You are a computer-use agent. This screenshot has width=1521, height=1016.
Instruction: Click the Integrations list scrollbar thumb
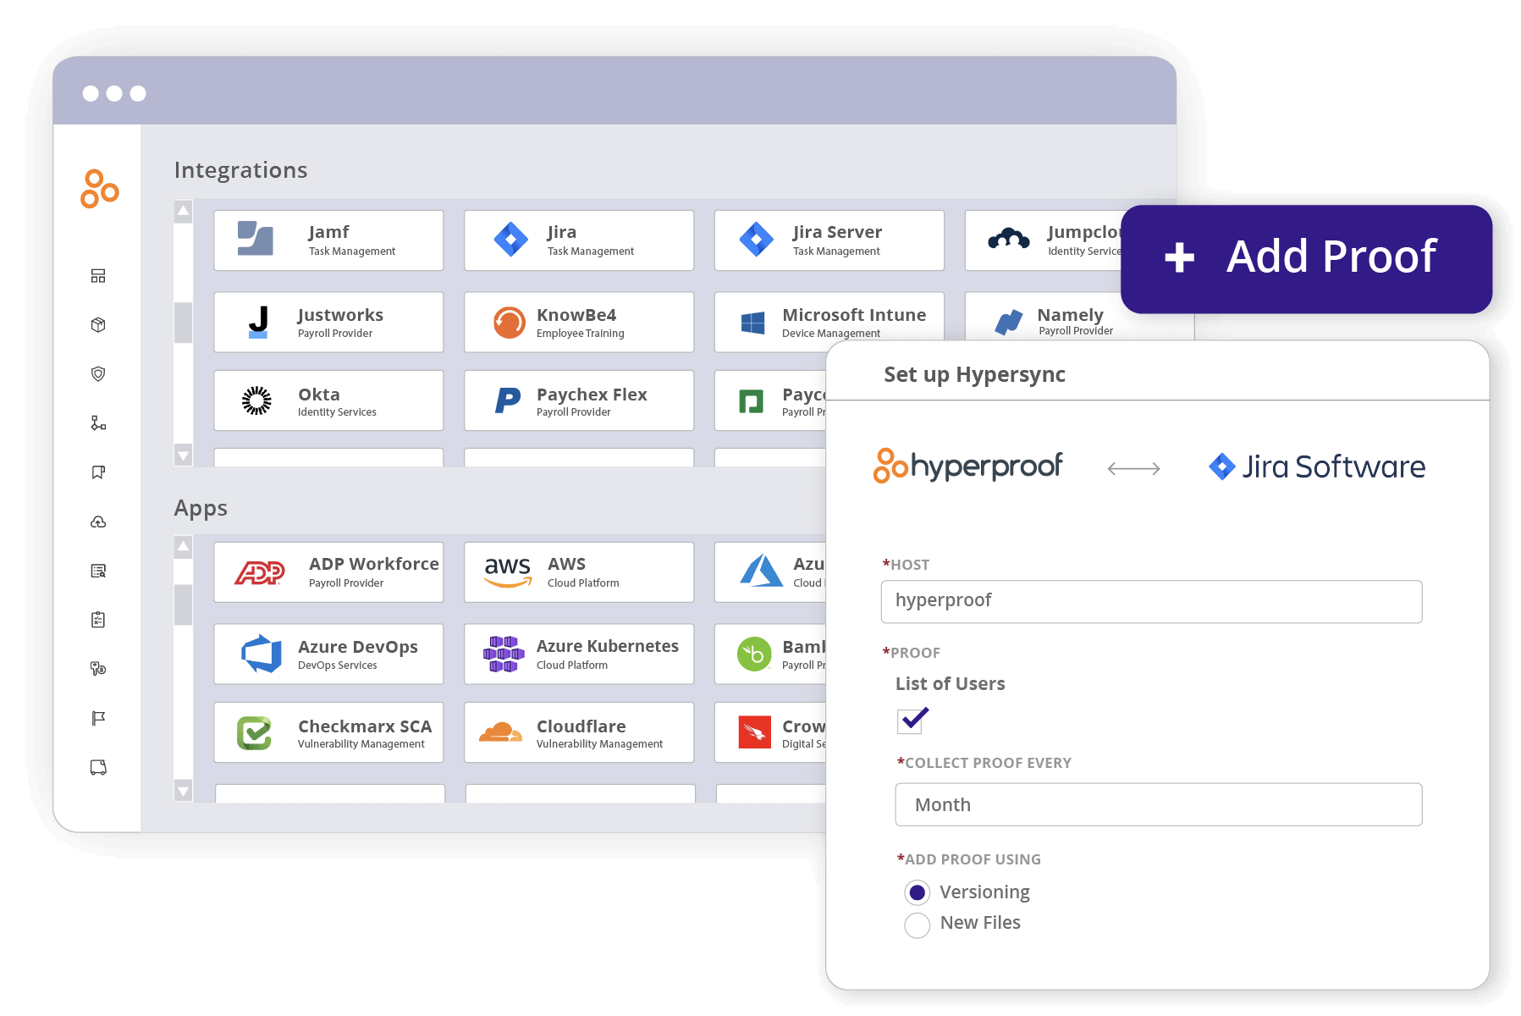pyautogui.click(x=183, y=323)
